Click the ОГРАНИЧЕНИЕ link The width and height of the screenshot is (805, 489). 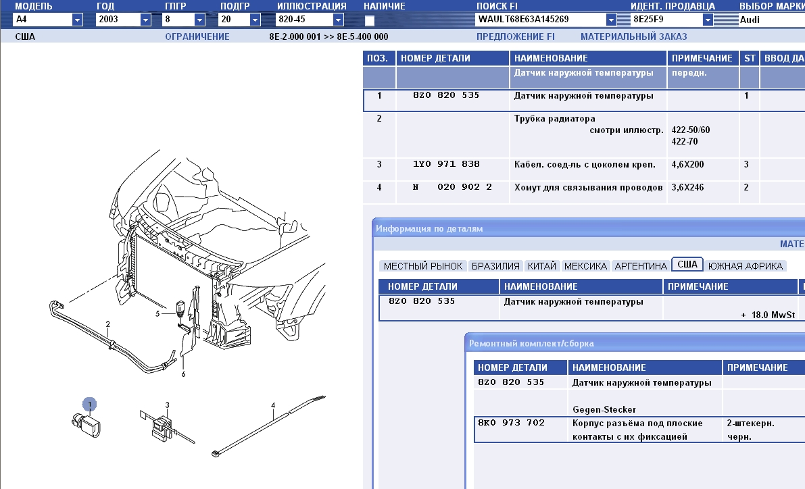[197, 36]
